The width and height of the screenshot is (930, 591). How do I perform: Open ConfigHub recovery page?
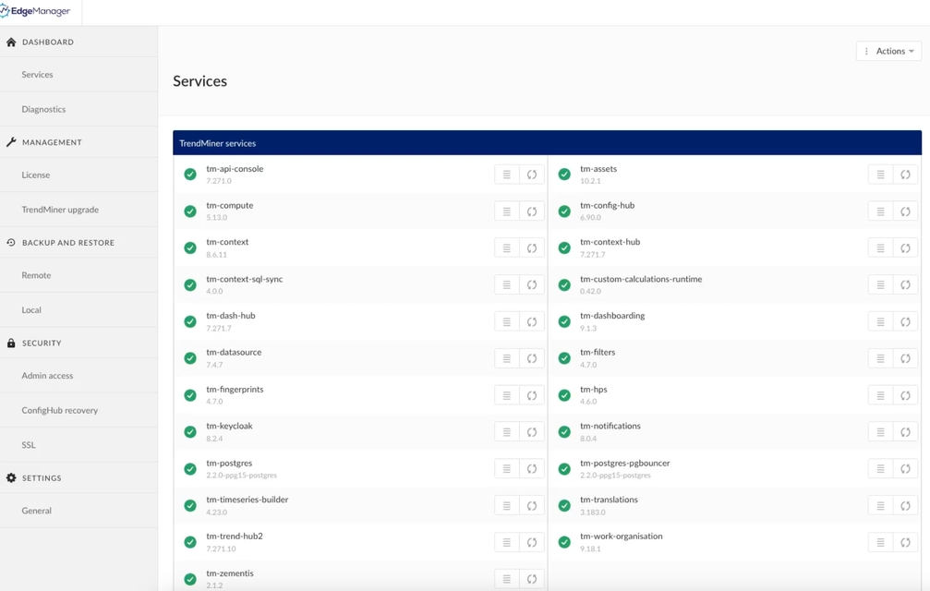(59, 410)
